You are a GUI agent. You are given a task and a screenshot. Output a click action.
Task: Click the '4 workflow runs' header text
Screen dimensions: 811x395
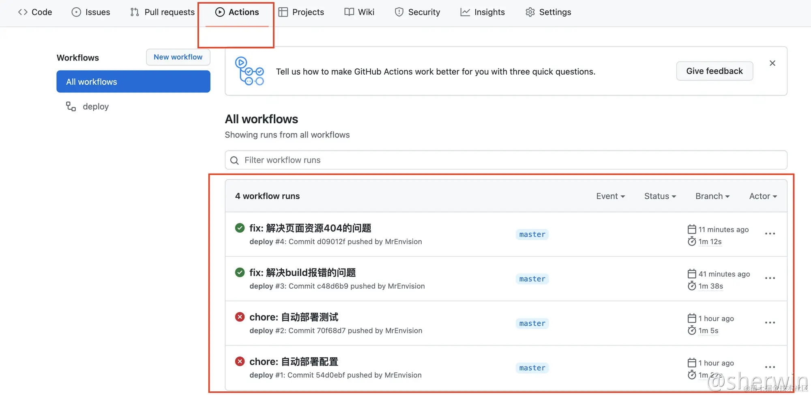pos(268,196)
